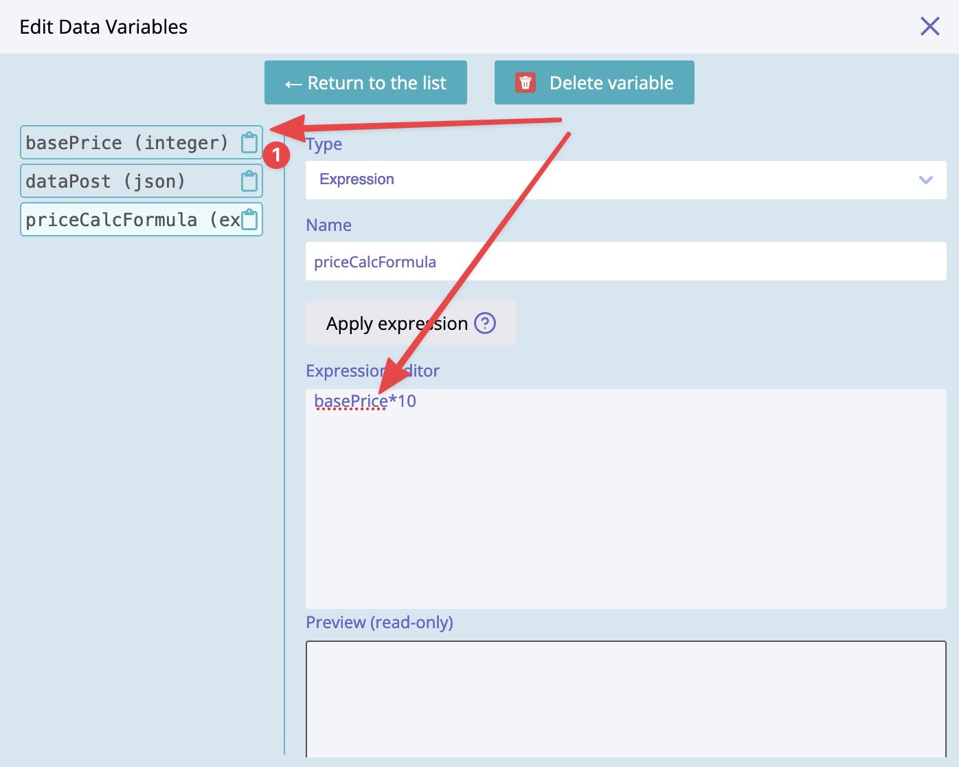Close the Edit Data Variables dialog
The height and width of the screenshot is (767, 959).
(x=930, y=26)
